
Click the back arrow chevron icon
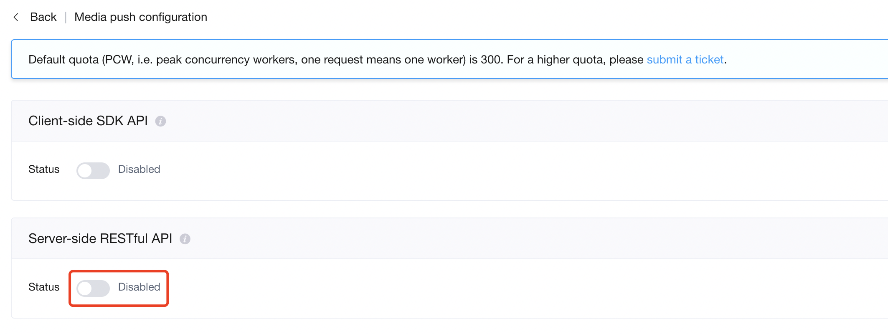coord(16,17)
